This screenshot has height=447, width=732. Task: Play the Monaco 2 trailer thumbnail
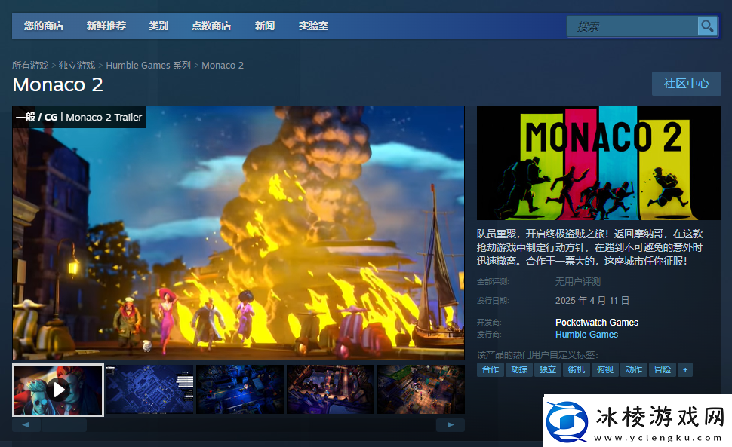58,390
